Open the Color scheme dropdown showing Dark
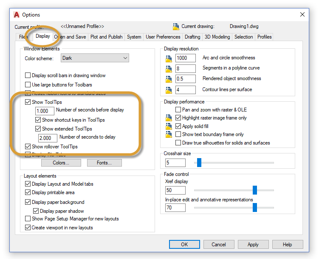This screenshot has width=319, height=259. 95,58
